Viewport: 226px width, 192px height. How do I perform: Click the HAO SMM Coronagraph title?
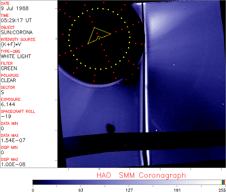(x=141, y=175)
